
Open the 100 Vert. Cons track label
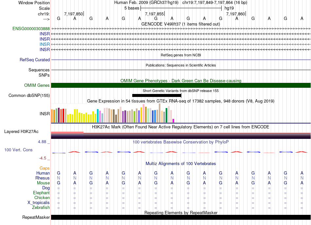[18, 150]
